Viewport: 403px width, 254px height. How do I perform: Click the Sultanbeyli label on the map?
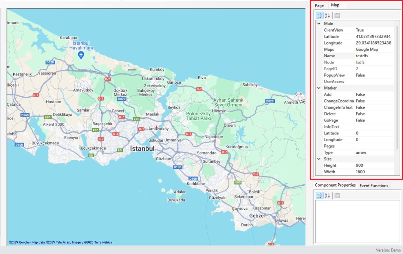[x=213, y=161]
